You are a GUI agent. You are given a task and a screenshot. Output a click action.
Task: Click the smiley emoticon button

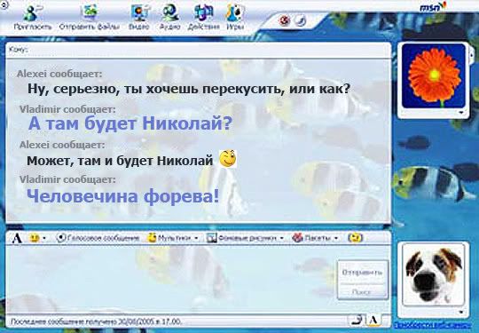(35, 238)
